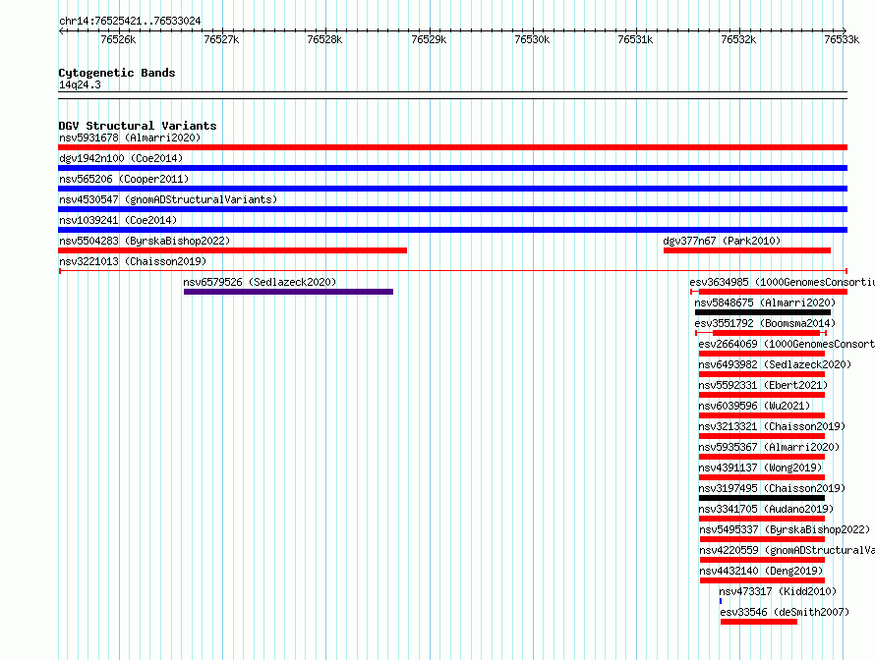Click the black nsv3197495 variant bar
This screenshot has height=660, width=875.
[762, 498]
